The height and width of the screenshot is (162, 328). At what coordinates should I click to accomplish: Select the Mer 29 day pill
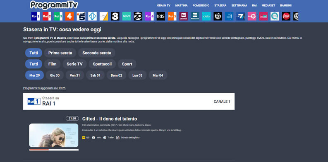[x=34, y=75]
